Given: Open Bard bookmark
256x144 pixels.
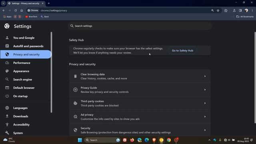Looking at the screenshot, I should (x=44, y=17).
